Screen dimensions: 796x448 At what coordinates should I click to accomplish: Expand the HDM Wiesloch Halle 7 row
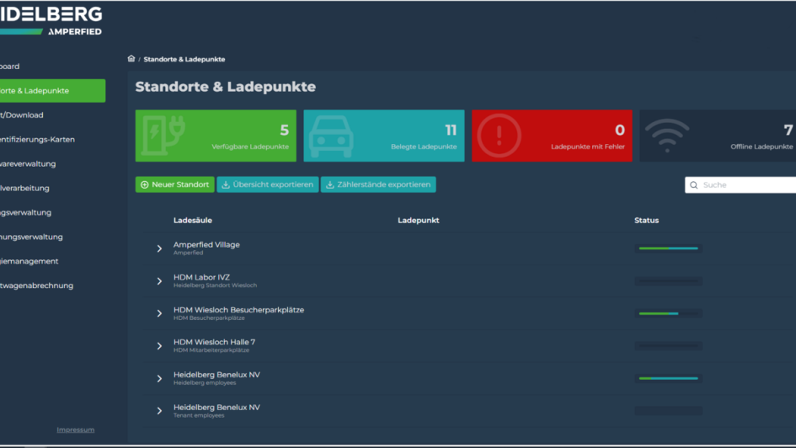[x=159, y=346]
